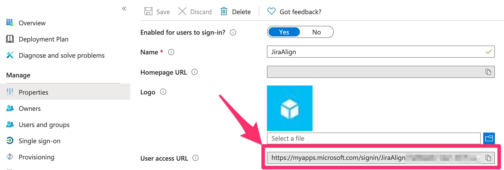Image resolution: width=504 pixels, height=170 pixels.
Task: Open the Provisioning section
Action: coord(36,157)
